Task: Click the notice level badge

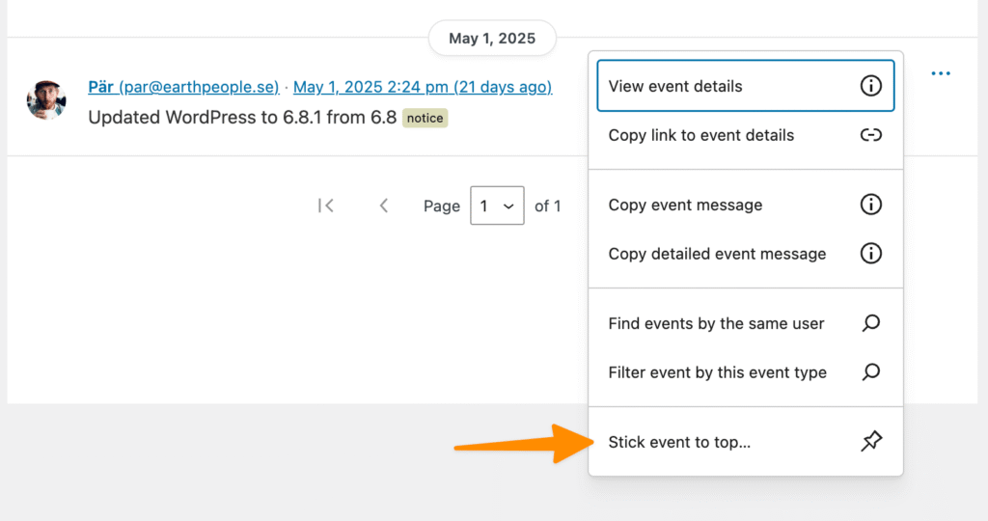Action: 425,118
